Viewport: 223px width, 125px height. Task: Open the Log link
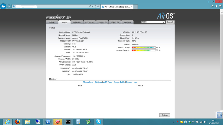[x=135, y=82]
